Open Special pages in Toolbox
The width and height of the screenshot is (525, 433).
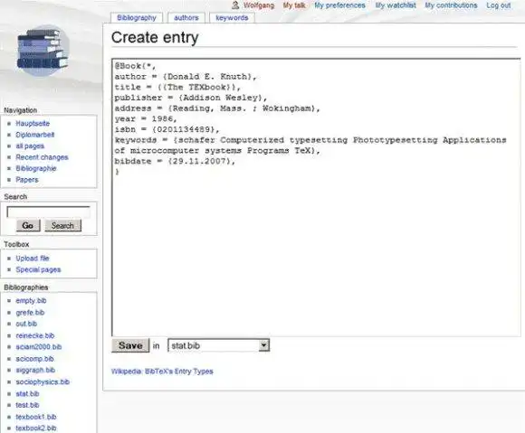[x=38, y=269]
